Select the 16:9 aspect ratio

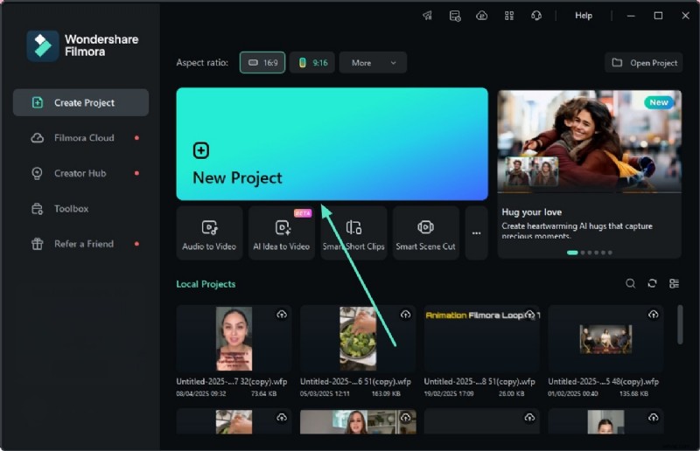pos(262,62)
